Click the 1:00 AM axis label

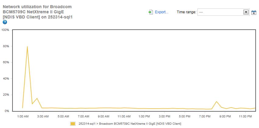point(23,116)
